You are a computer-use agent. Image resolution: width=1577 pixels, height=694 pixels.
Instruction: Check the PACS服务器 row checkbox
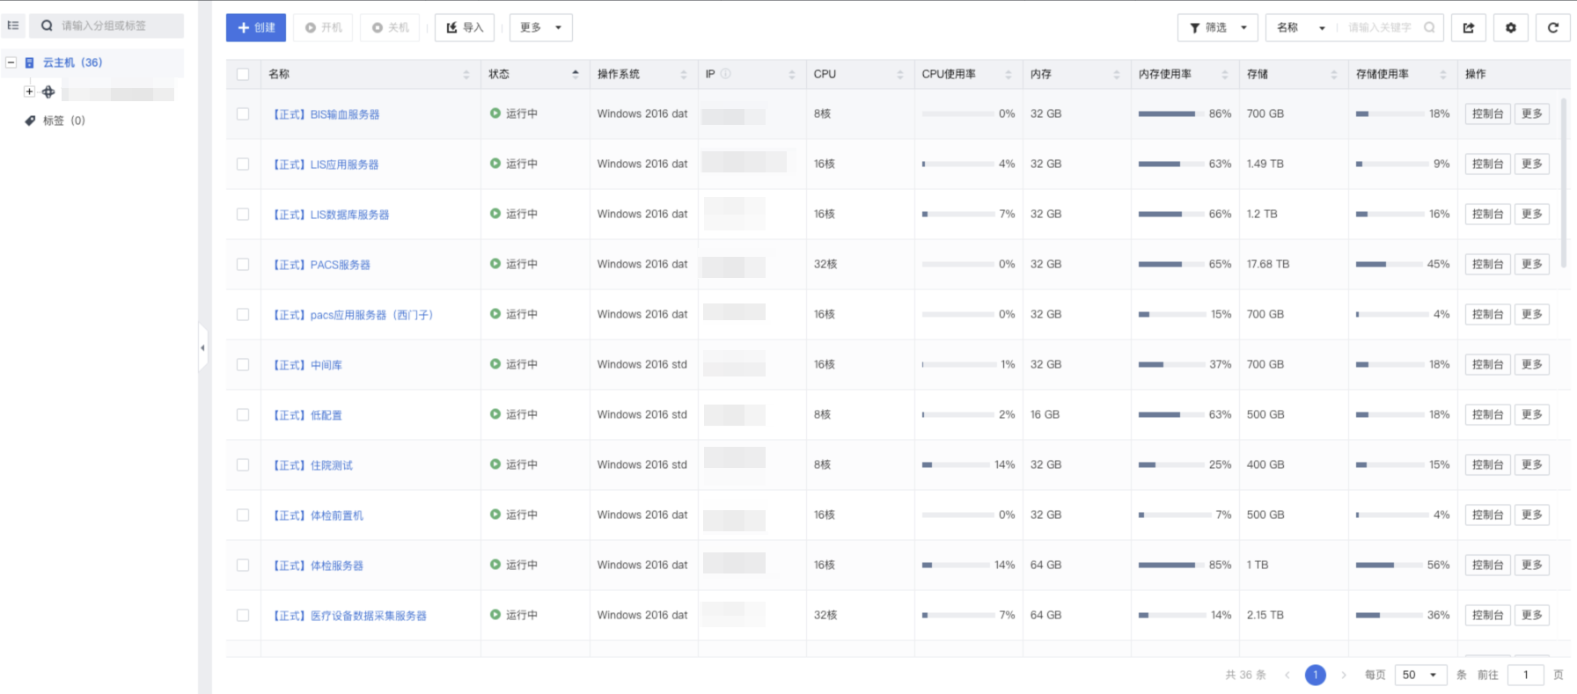243,265
